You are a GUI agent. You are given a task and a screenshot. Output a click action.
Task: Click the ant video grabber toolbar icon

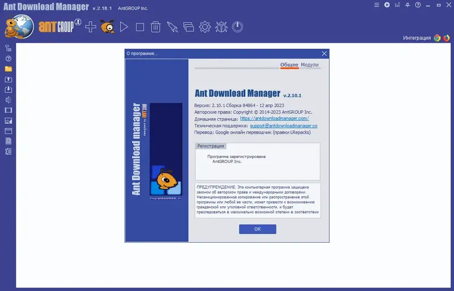point(107,27)
